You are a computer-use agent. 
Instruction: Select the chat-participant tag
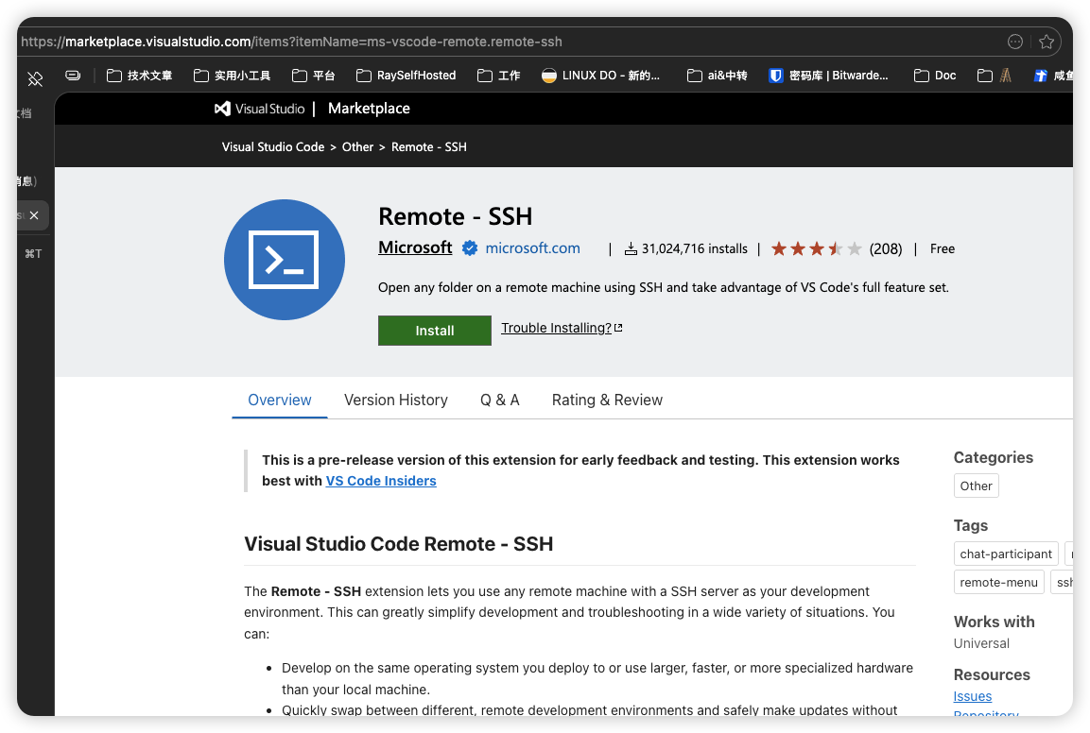(1005, 554)
